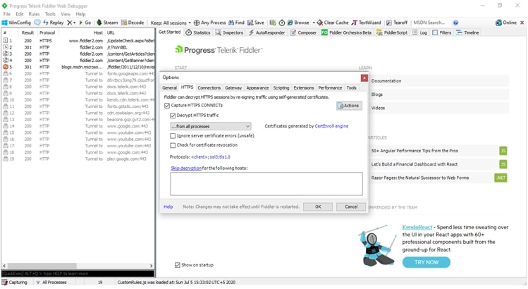
Task: Expand the from all processes dropdown
Action: (211, 126)
